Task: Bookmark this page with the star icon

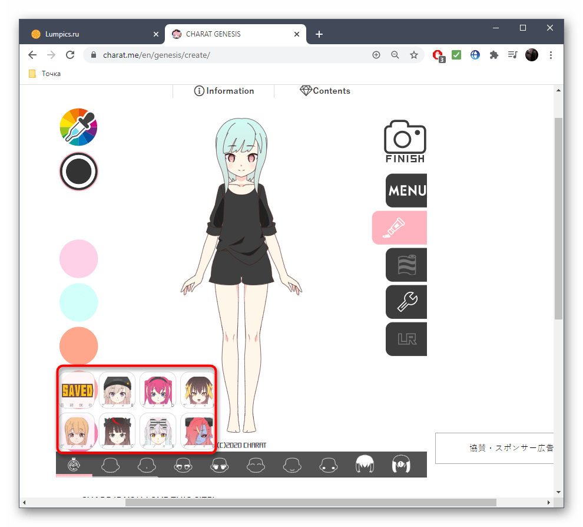Action: click(x=414, y=55)
